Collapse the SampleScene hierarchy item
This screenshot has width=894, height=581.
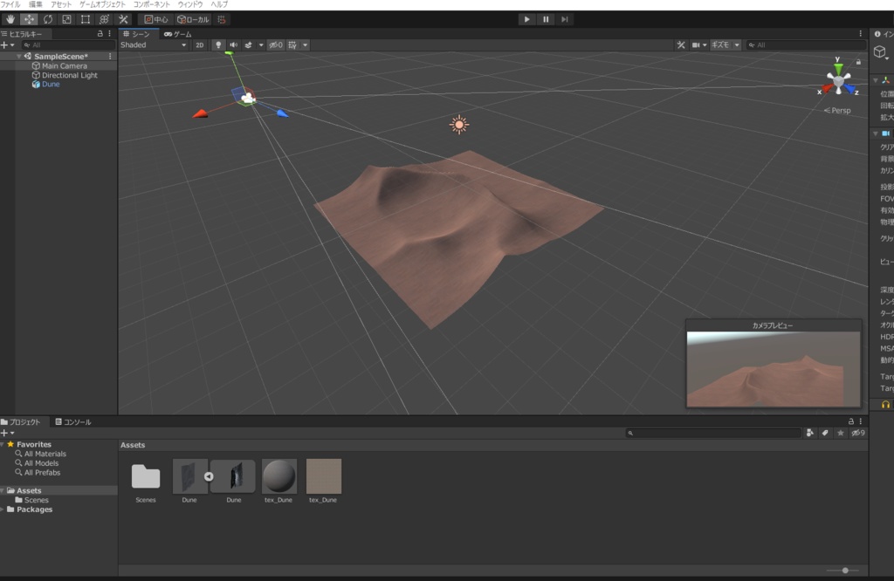point(17,56)
